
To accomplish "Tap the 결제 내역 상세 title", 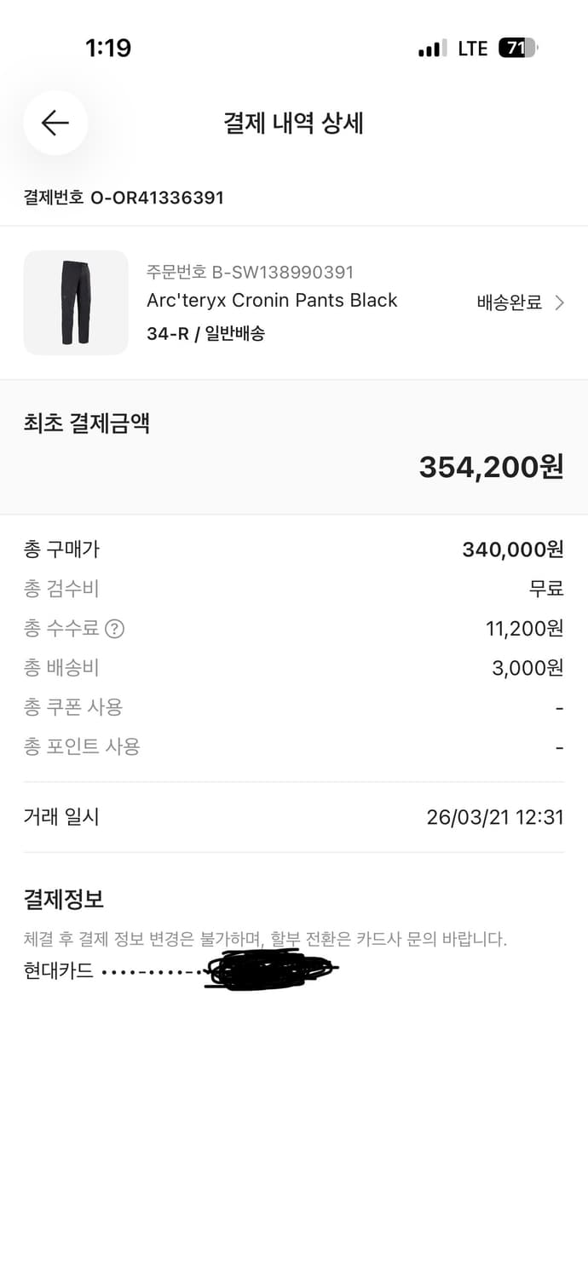I will tap(294, 123).
